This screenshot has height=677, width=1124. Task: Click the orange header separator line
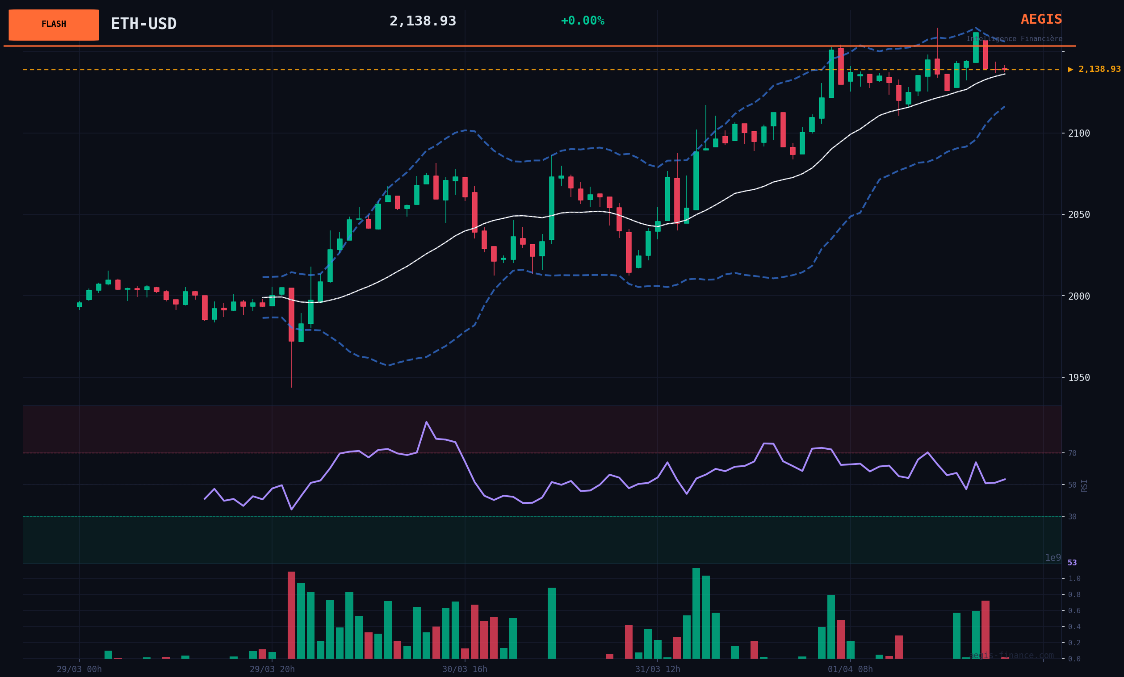pos(538,46)
